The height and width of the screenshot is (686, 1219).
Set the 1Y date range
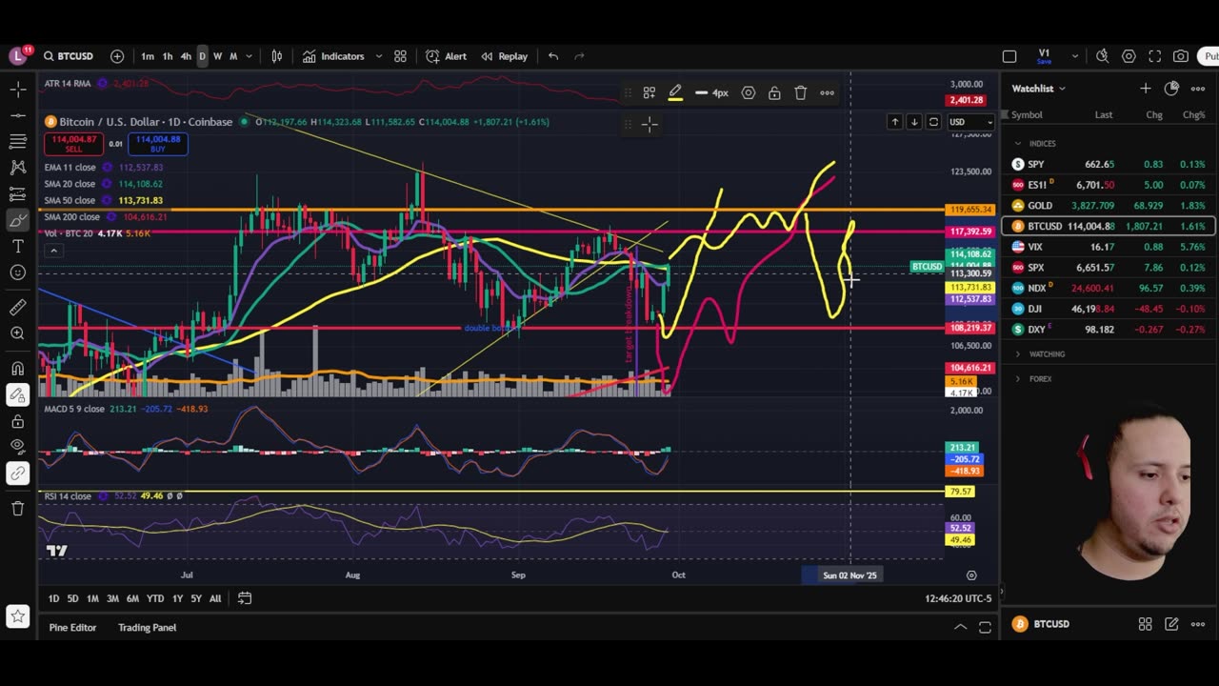(177, 598)
